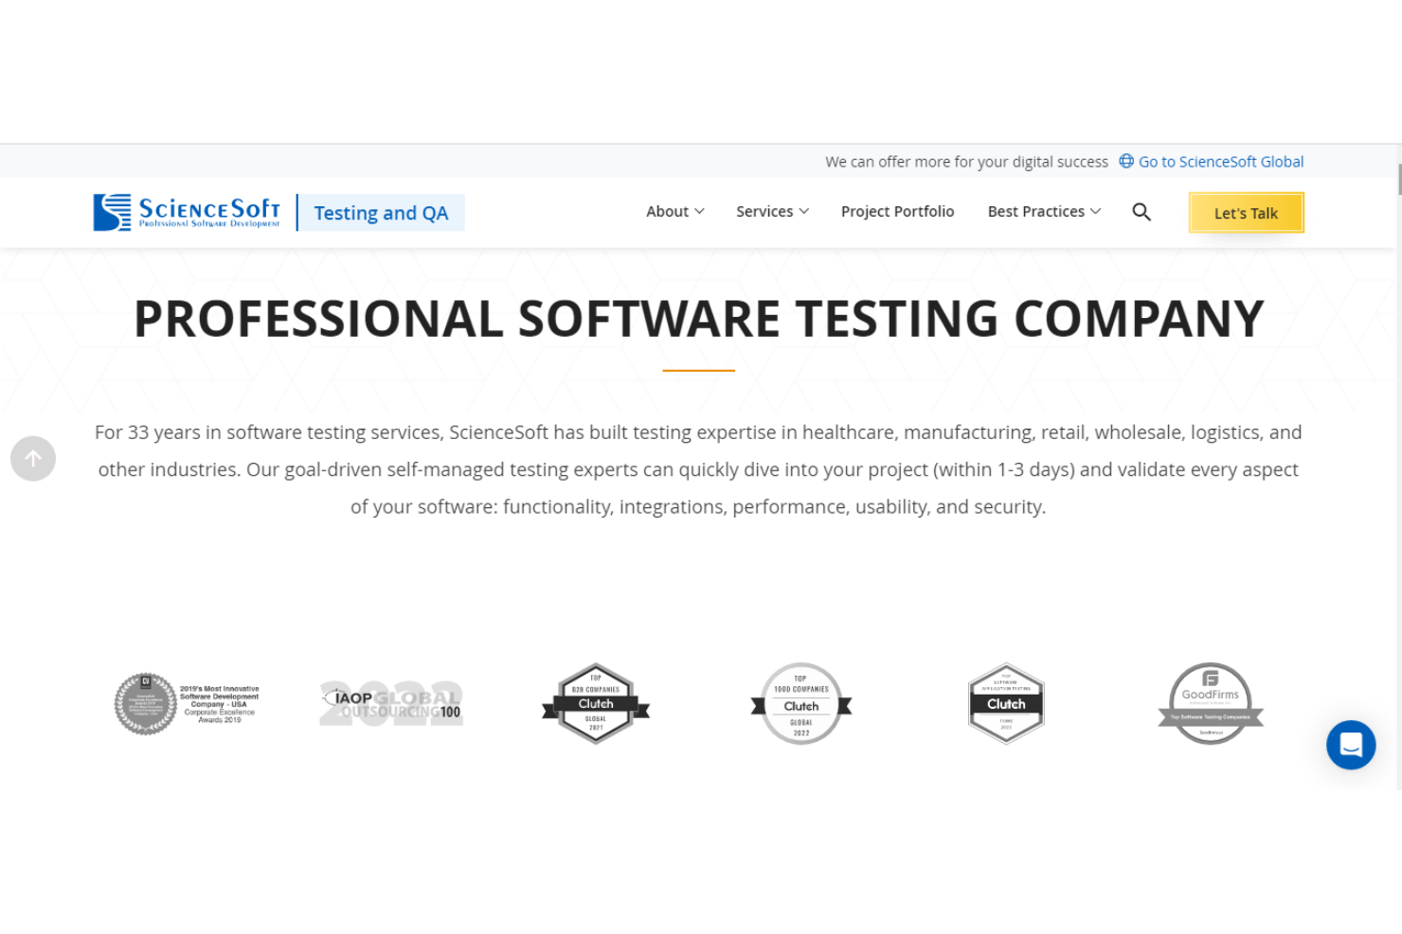Click the Professional Software Testing Company heading
The image size is (1402, 934).
point(698,319)
